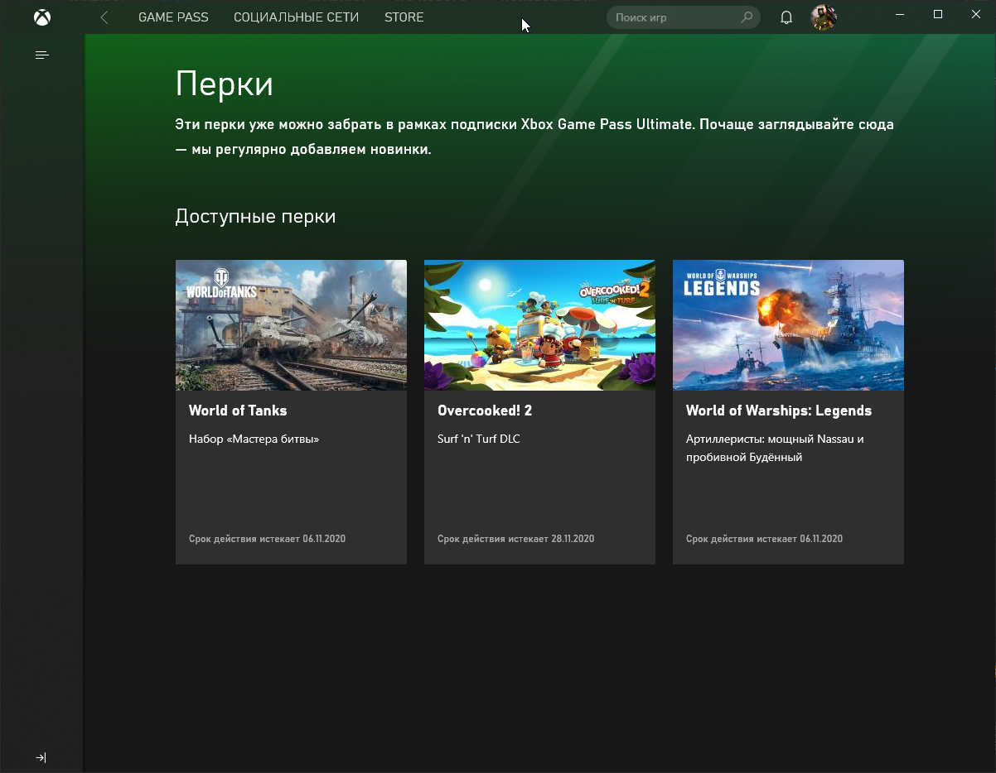Open the STORE tab
This screenshot has height=773, width=996.
point(404,17)
